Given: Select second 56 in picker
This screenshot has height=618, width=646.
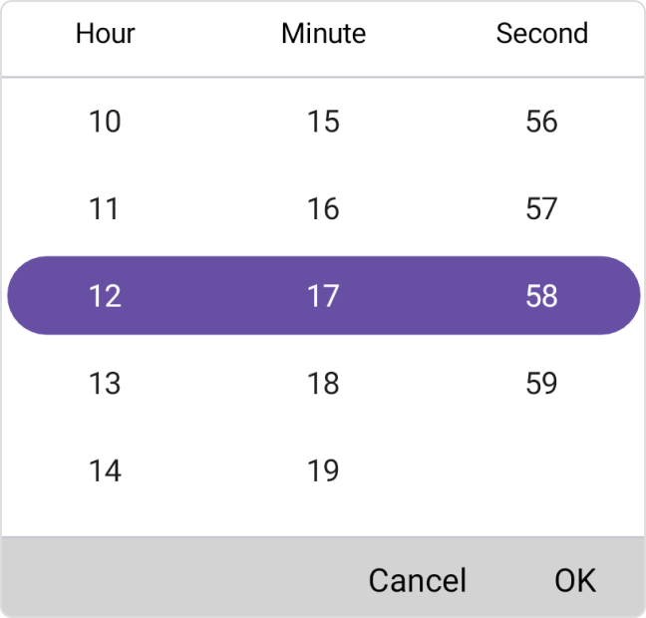Looking at the screenshot, I should (x=541, y=122).
